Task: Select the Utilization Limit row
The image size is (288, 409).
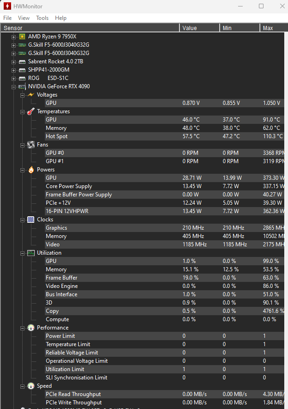Action: click(x=165, y=369)
